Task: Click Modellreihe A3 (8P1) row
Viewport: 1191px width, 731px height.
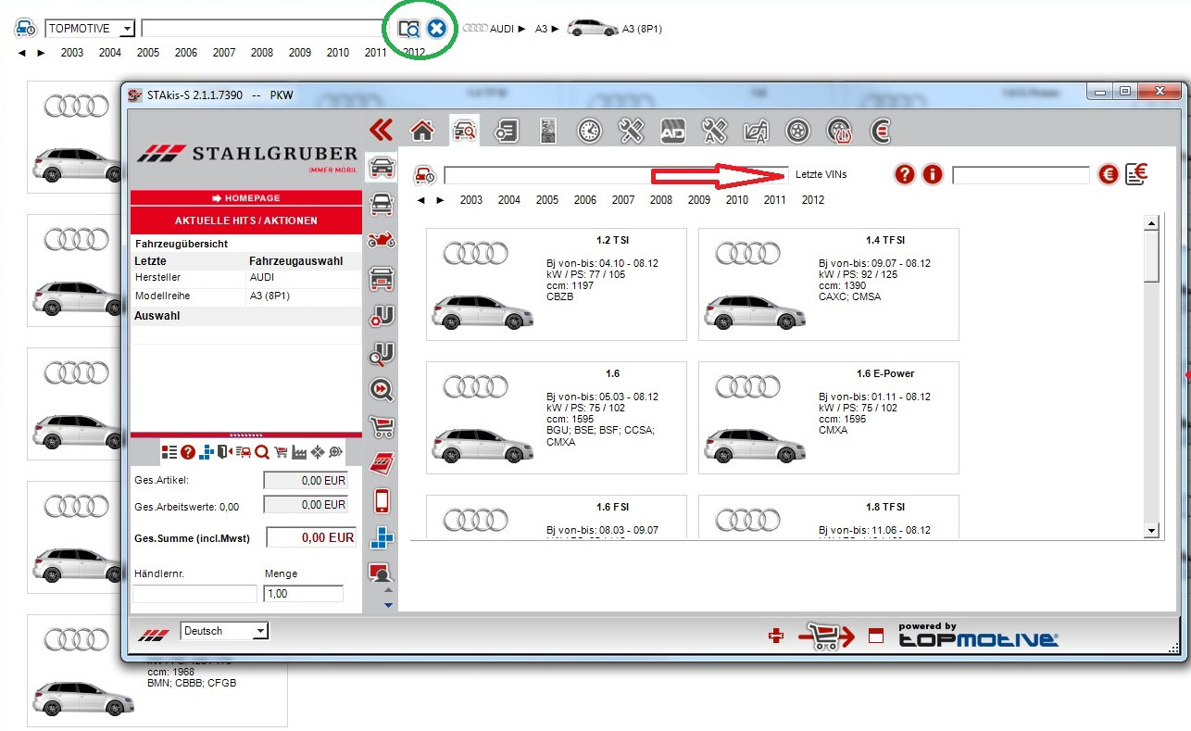Action: pos(245,296)
